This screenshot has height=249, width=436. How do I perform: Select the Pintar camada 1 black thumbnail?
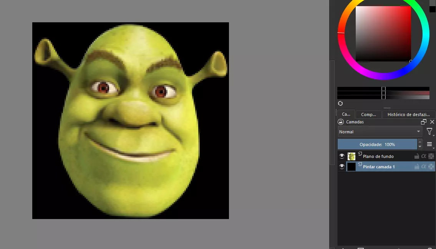[x=351, y=167]
